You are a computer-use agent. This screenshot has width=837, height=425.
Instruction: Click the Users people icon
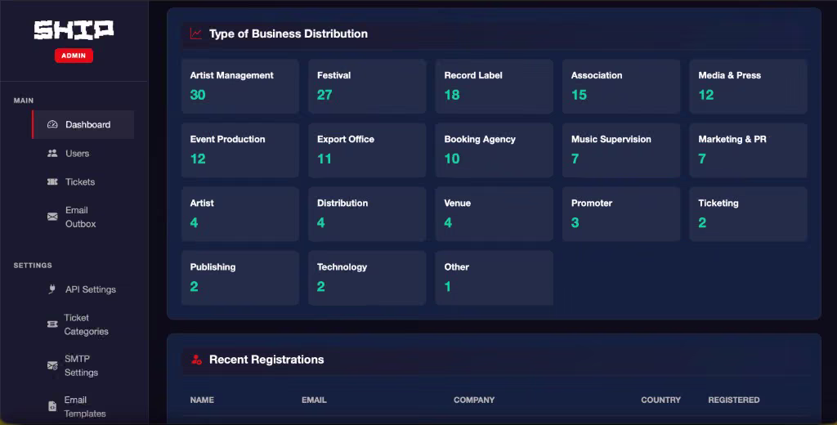point(52,153)
